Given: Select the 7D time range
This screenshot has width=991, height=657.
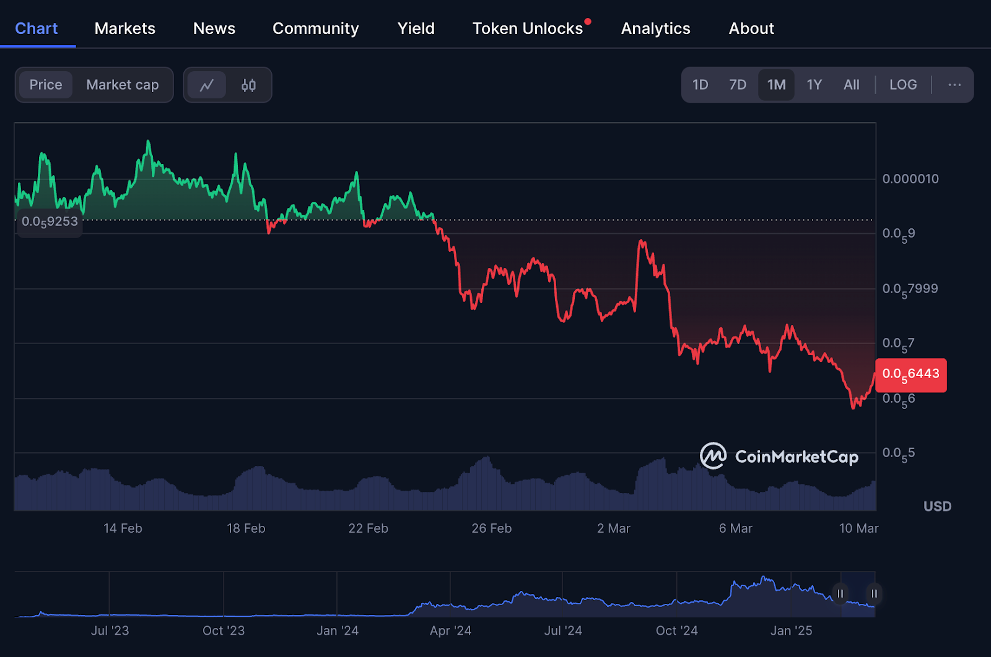Looking at the screenshot, I should click(738, 85).
